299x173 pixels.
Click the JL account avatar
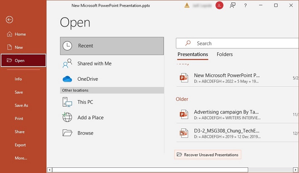pos(219,6)
